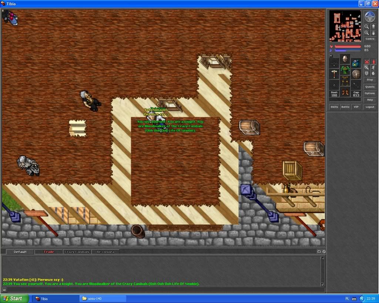Collapse the inventory panel with minus button
This screenshot has width=379, height=303.
tap(331, 56)
